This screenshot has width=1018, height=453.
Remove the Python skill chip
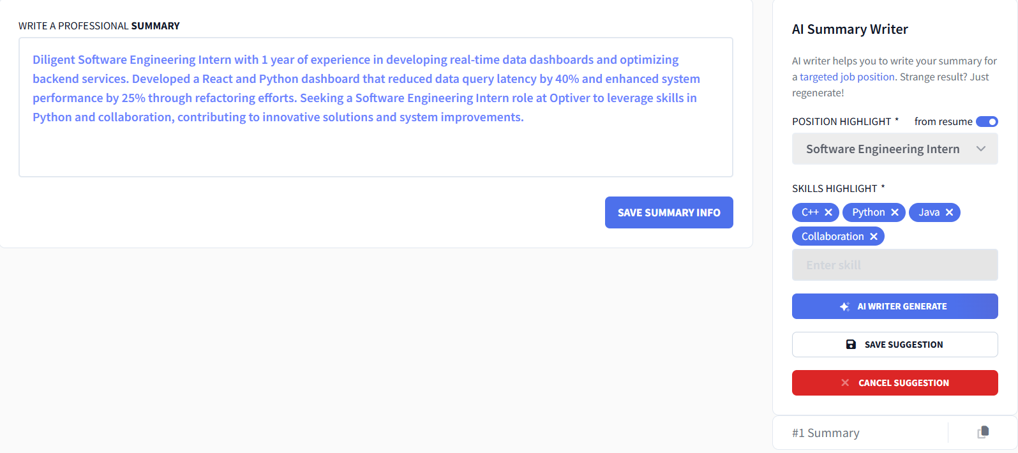pos(895,212)
